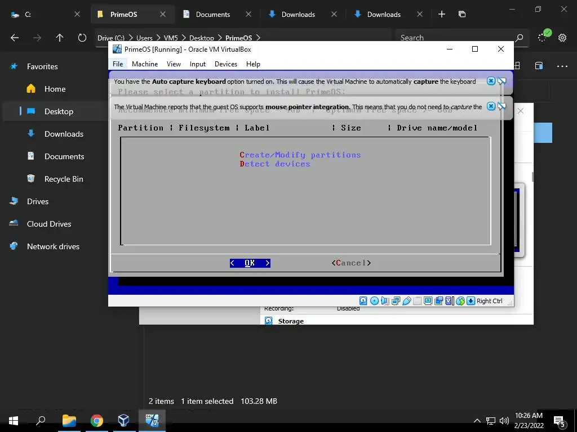Open the Help menu in VirtualBox
This screenshot has height=432, width=577.
253,64
